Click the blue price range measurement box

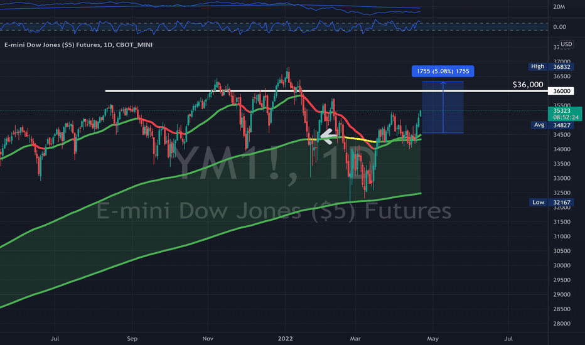click(443, 107)
